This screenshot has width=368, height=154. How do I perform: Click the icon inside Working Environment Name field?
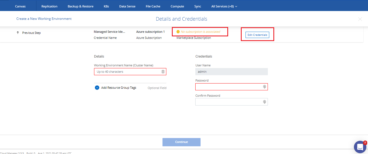coord(163,72)
